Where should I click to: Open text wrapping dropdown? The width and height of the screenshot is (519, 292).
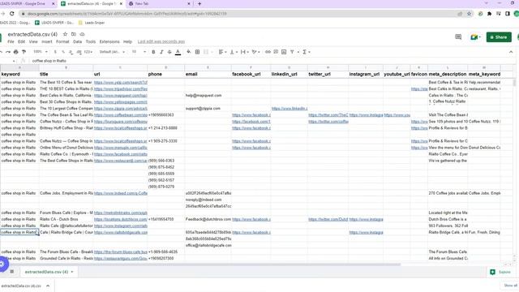click(244, 52)
